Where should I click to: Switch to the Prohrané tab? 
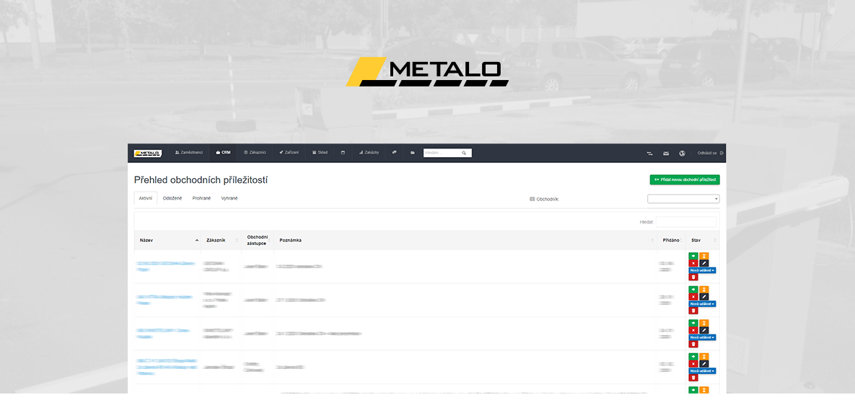(x=201, y=198)
